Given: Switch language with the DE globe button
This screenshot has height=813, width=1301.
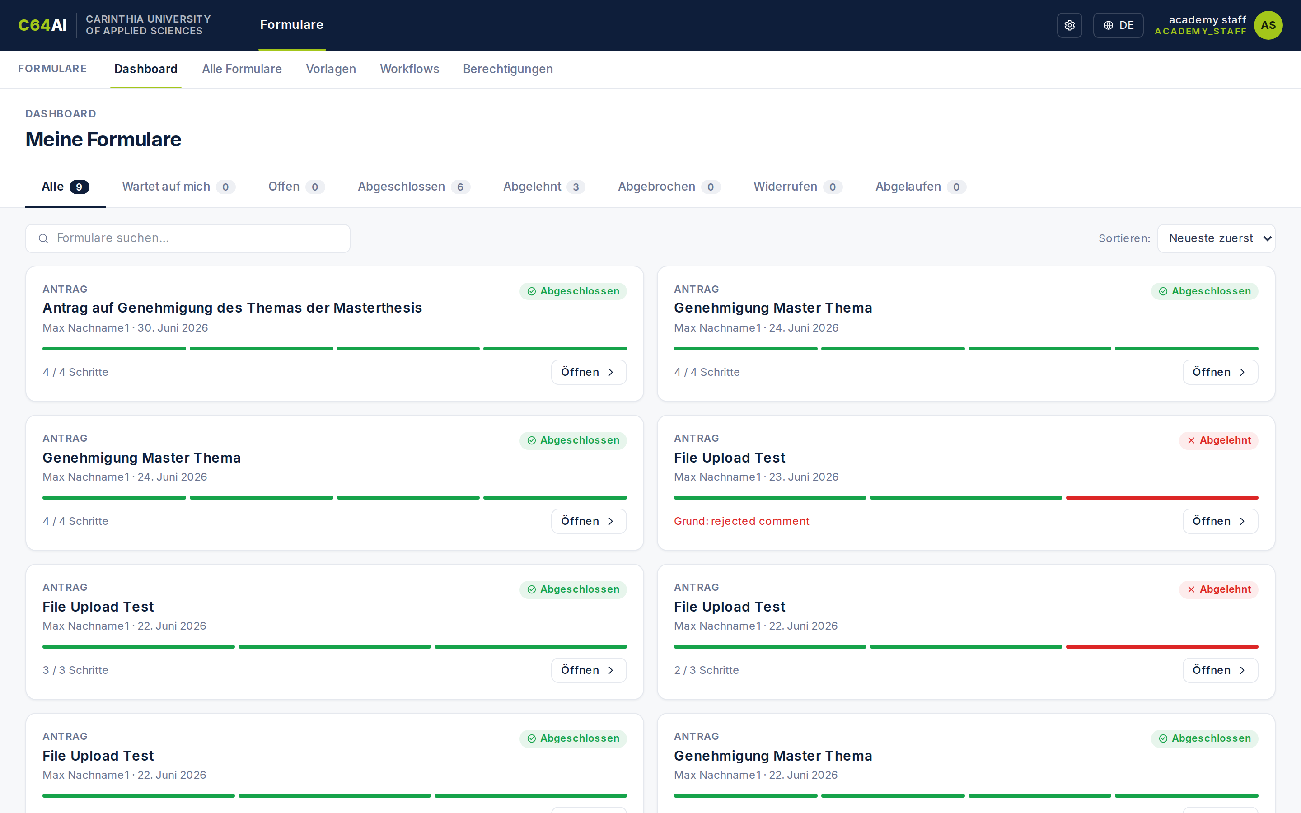Looking at the screenshot, I should pos(1118,25).
